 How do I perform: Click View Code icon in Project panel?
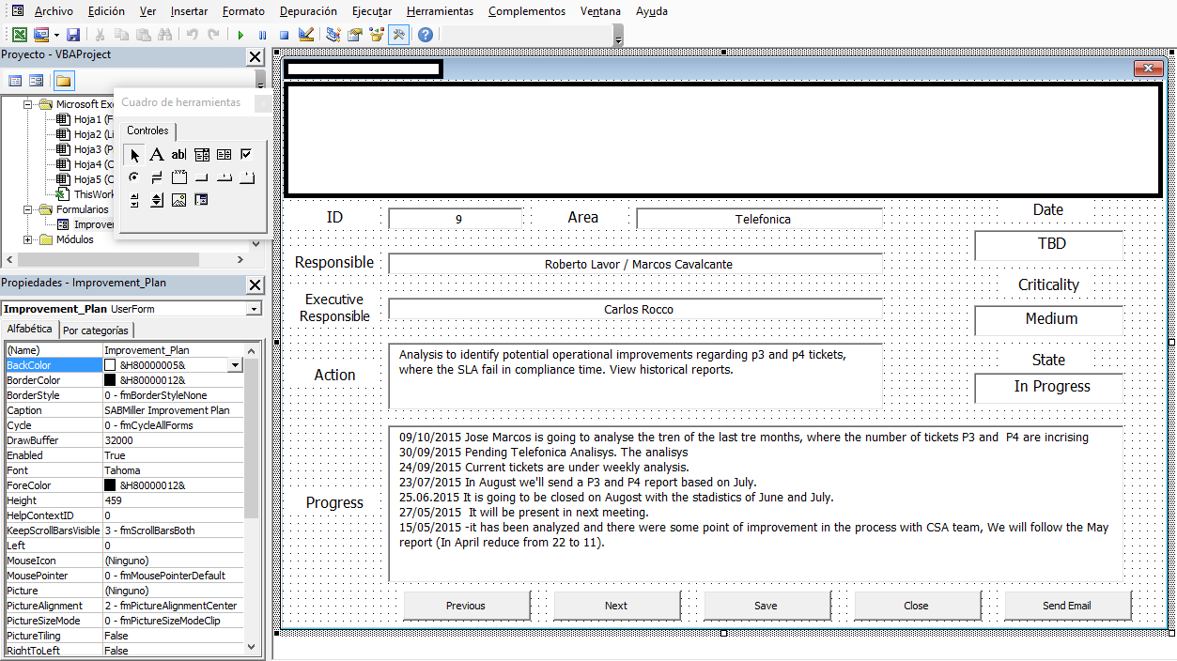[x=15, y=81]
